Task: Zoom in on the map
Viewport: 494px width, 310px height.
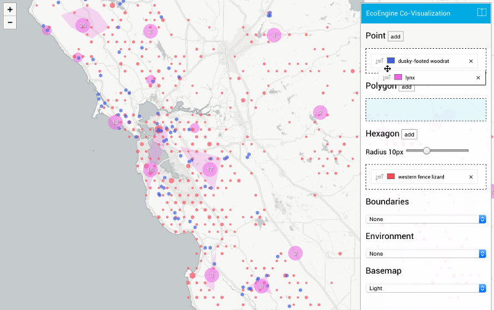Action: point(10,10)
